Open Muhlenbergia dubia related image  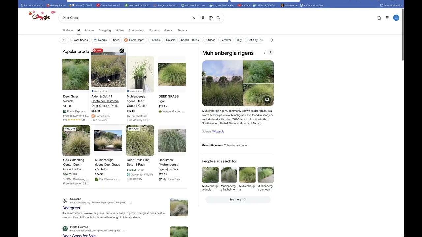210,174
